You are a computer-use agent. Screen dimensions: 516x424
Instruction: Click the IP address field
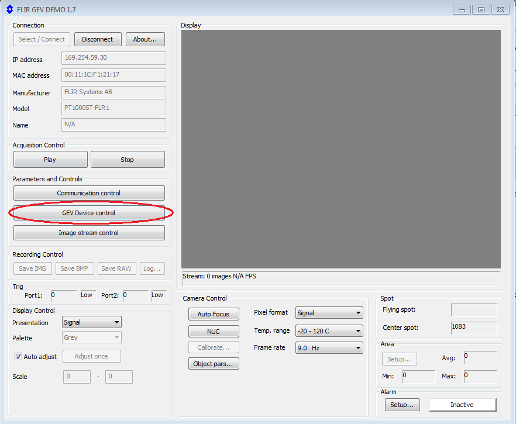tap(114, 58)
